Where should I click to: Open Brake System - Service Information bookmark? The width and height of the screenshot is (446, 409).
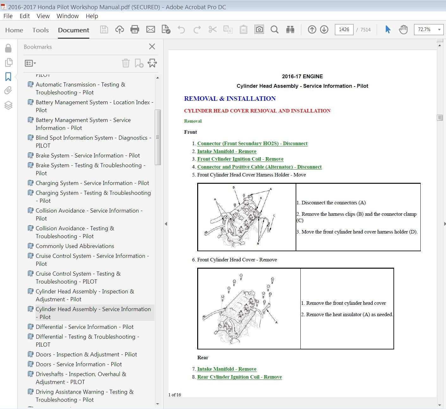coord(88,156)
